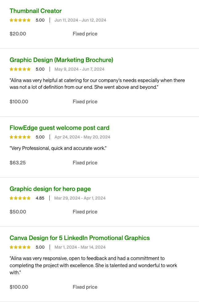The width and height of the screenshot is (199, 302).
Task: Click the Jun 11, 2024 - Jun 12, 2024 date range
Action: (80, 20)
